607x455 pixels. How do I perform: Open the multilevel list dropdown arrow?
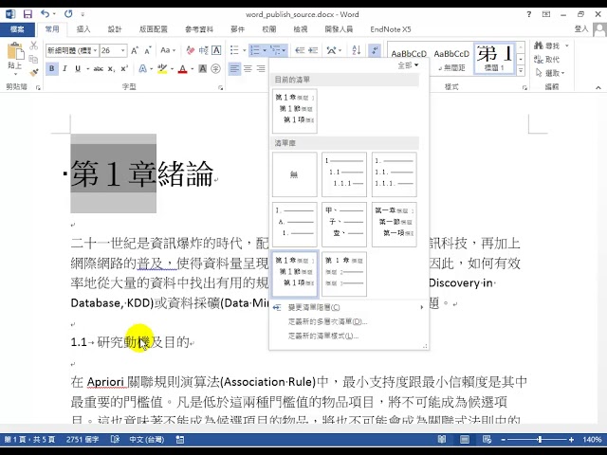(284, 50)
